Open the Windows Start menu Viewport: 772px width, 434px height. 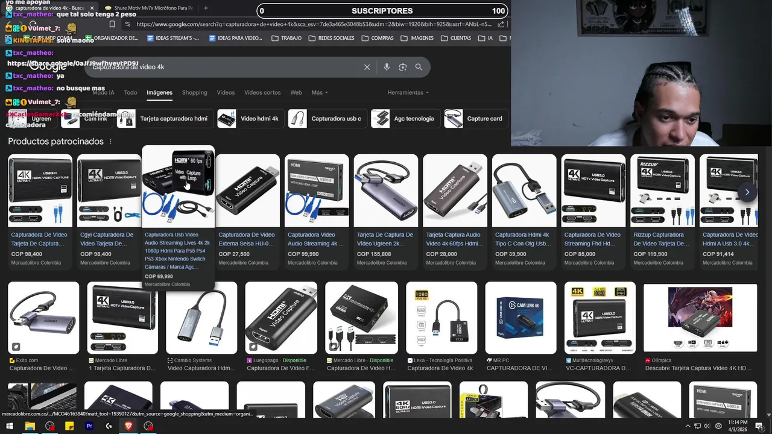click(10, 426)
